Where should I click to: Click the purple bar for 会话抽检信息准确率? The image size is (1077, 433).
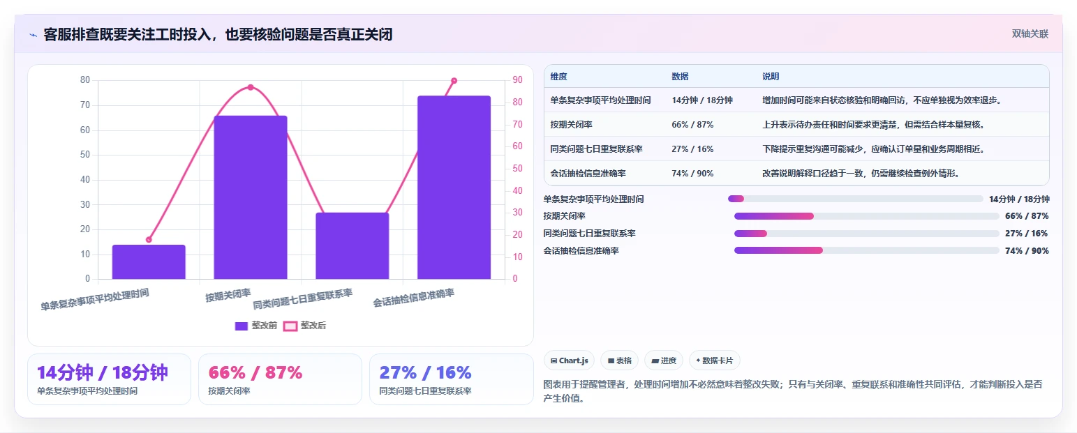coord(454,188)
